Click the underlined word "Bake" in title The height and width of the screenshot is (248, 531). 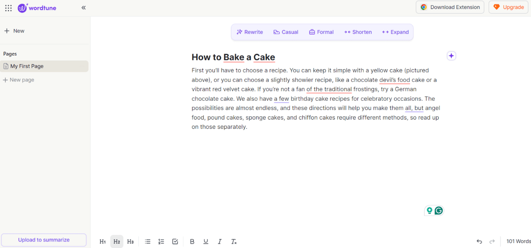(x=234, y=57)
